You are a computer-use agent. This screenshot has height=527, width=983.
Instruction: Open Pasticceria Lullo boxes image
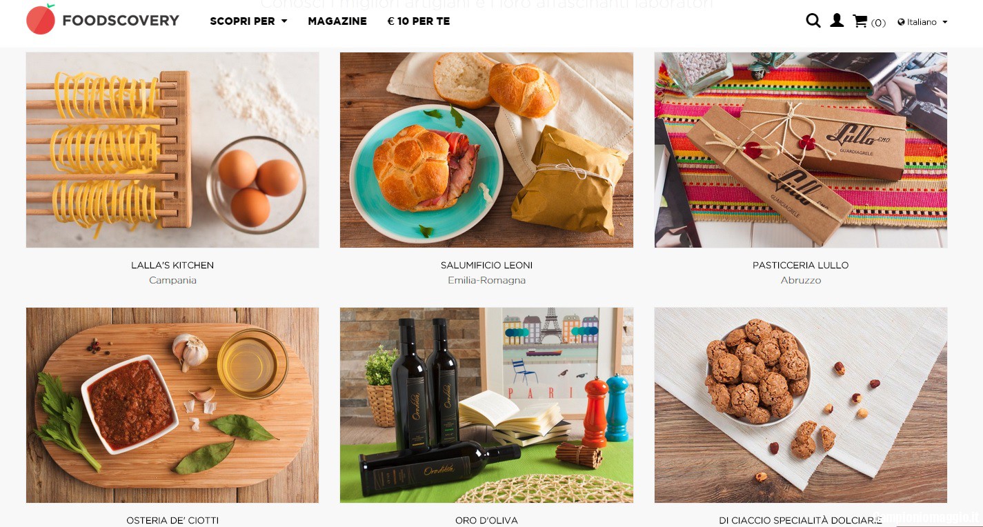point(801,150)
